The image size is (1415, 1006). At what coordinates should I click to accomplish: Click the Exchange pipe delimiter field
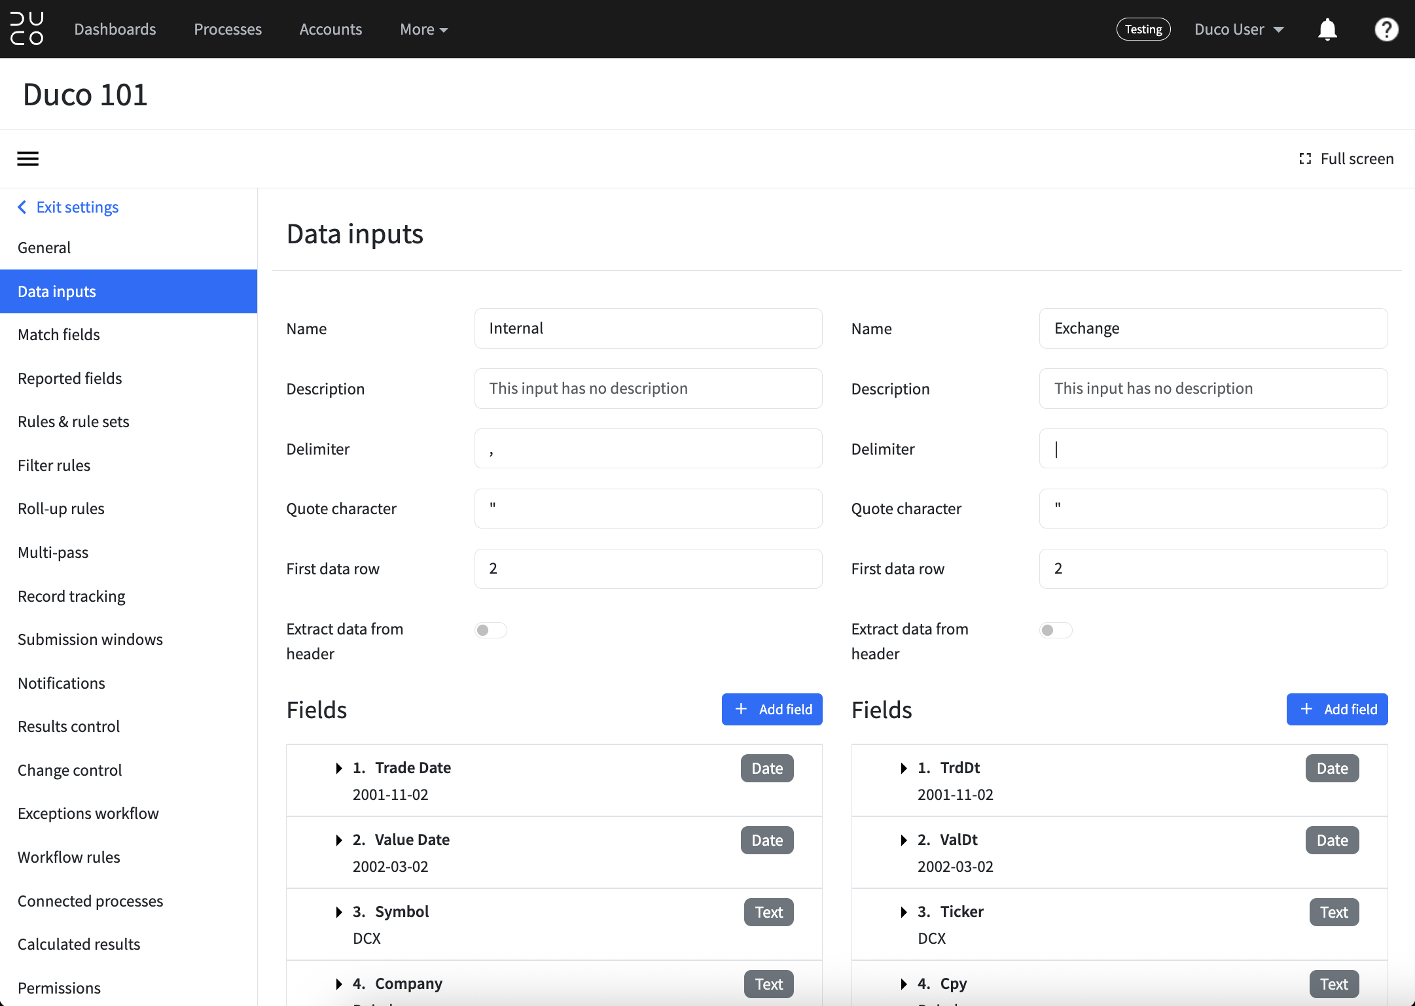pyautogui.click(x=1213, y=449)
